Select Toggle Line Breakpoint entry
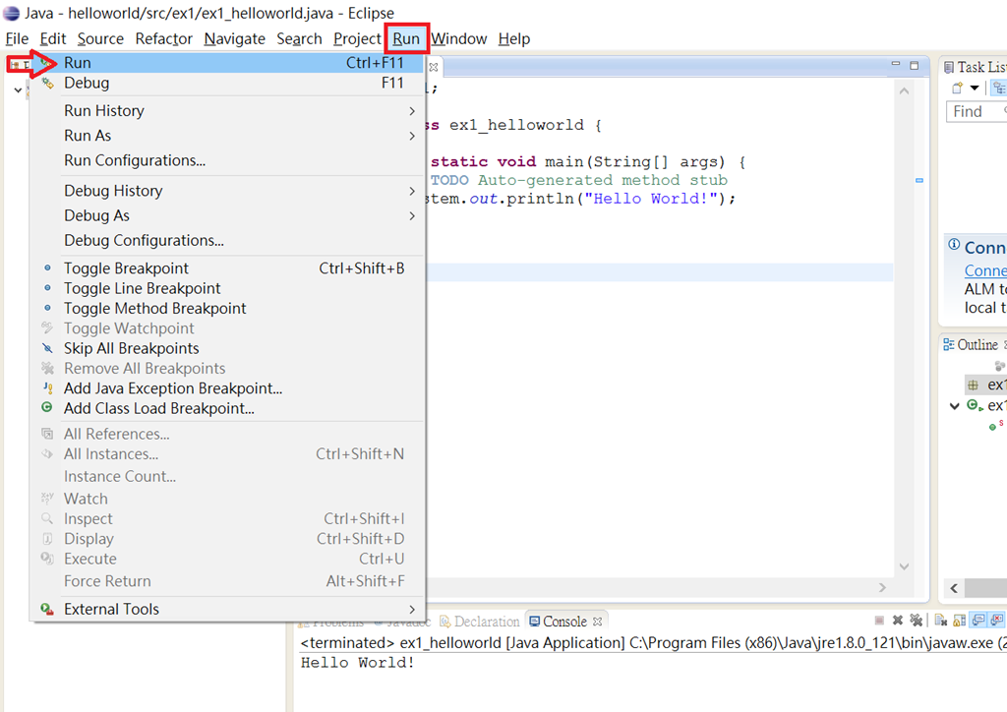The width and height of the screenshot is (1007, 712). coord(227,288)
